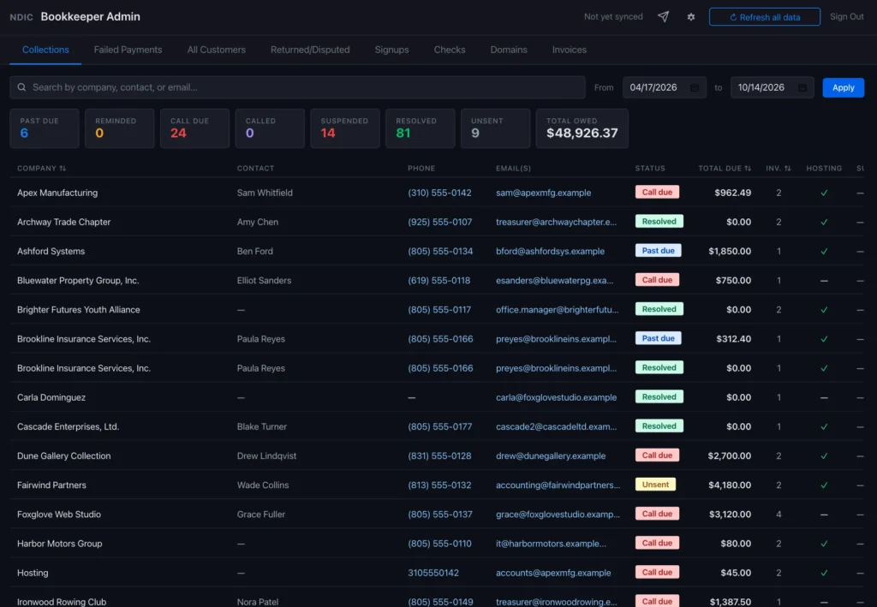Filter by the Call Due stat card

pyautogui.click(x=194, y=128)
